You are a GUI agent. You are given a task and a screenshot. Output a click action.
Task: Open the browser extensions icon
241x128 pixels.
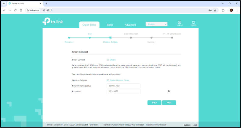point(223,10)
